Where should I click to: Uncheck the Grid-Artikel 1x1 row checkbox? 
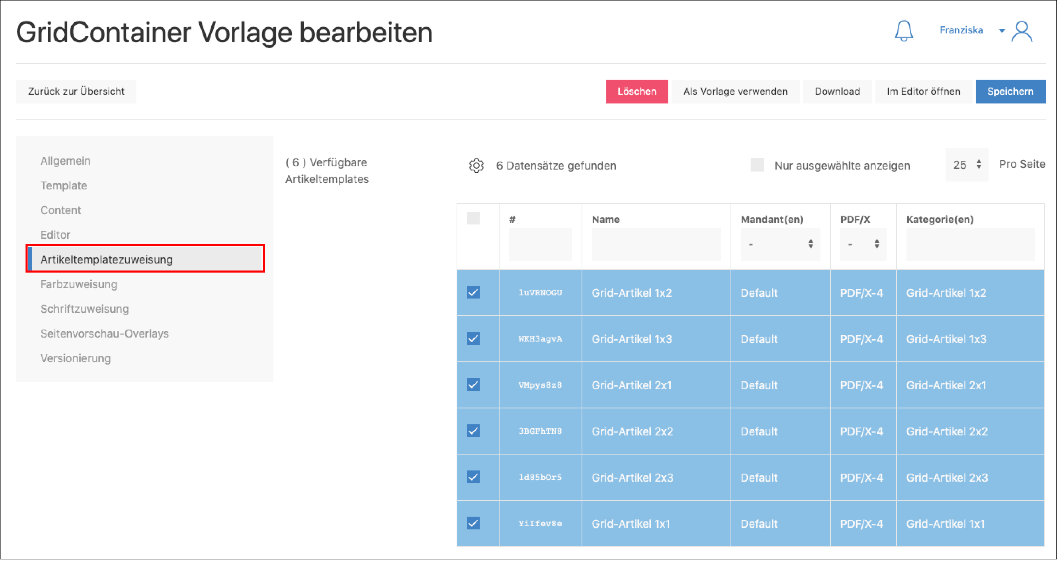473,524
